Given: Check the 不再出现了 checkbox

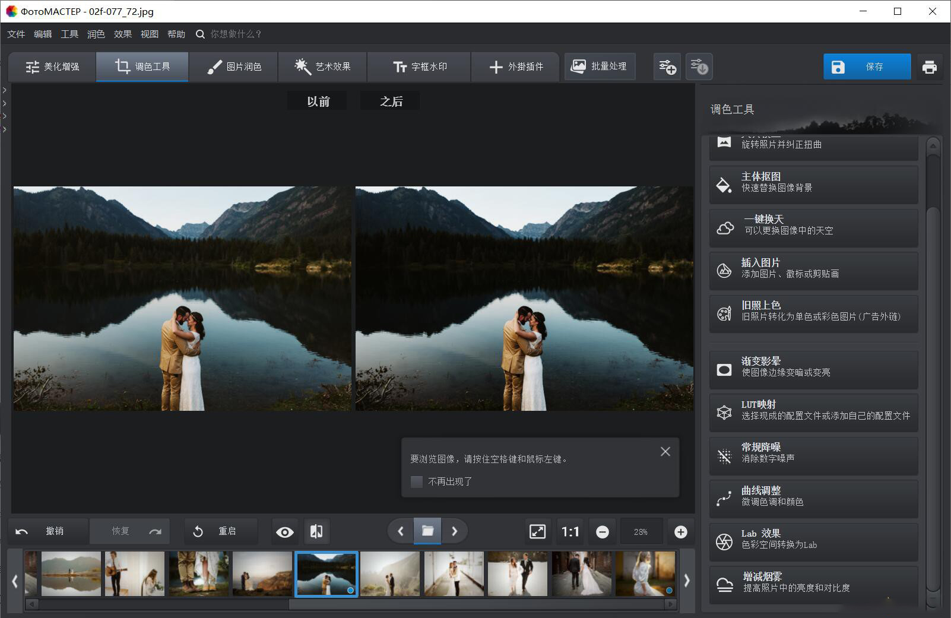Looking at the screenshot, I should pos(416,481).
